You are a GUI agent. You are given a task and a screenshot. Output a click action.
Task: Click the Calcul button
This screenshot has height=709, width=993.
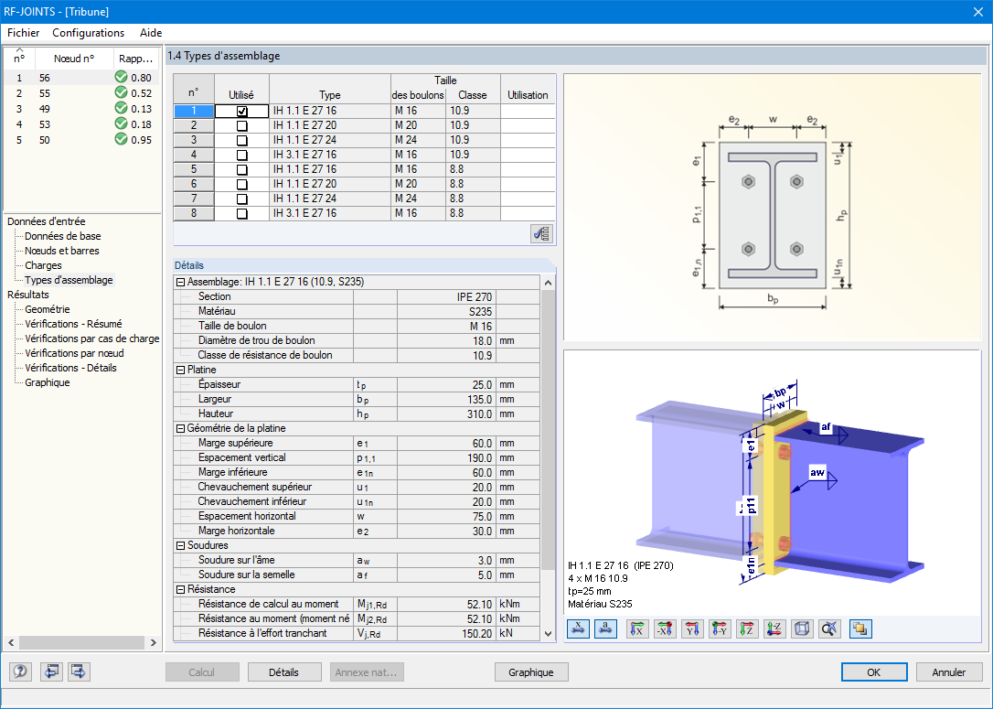[202, 672]
